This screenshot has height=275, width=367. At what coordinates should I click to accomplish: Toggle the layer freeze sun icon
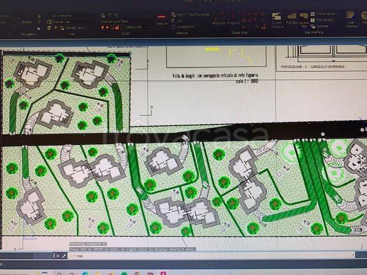tap(107, 27)
